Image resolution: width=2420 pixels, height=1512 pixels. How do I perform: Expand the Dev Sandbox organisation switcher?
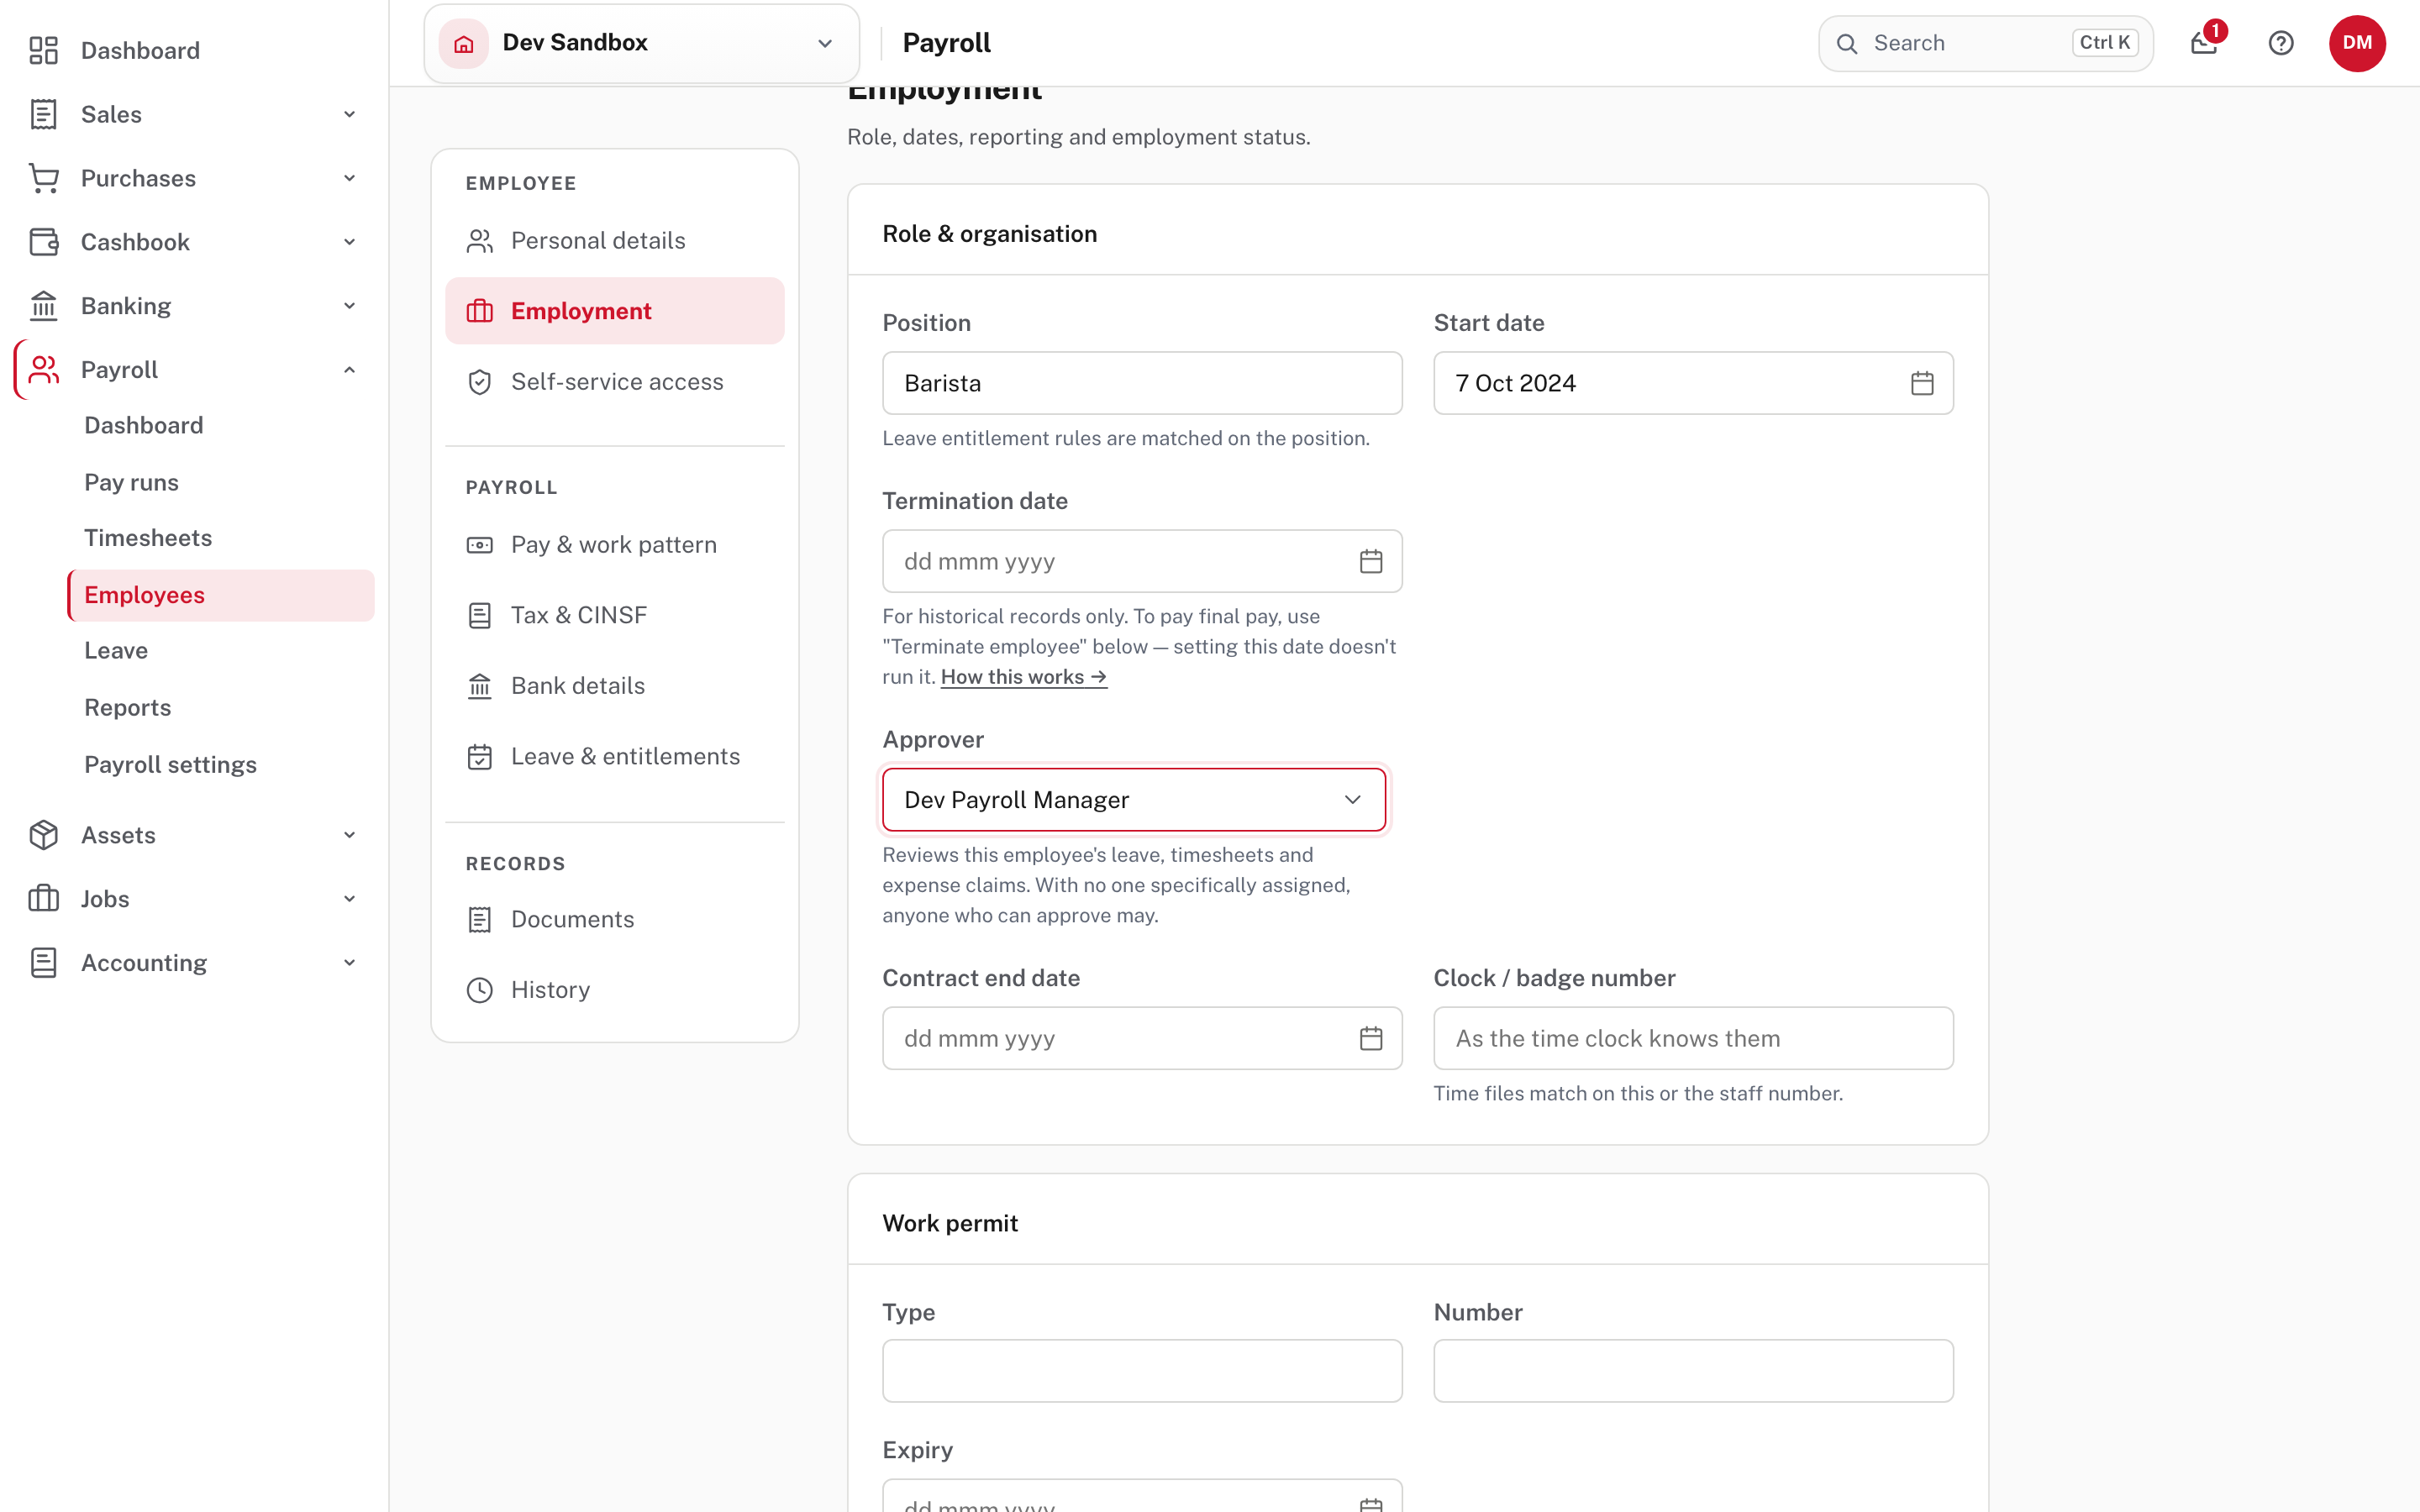[x=642, y=43]
